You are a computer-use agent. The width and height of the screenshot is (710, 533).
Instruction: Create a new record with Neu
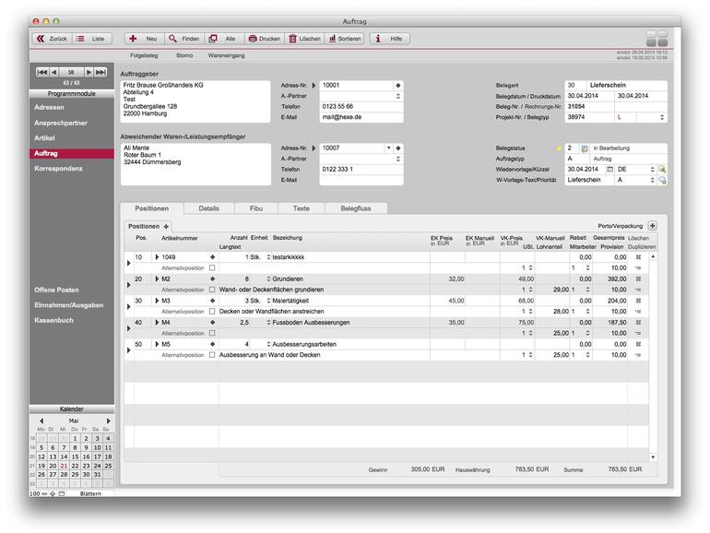click(144, 39)
